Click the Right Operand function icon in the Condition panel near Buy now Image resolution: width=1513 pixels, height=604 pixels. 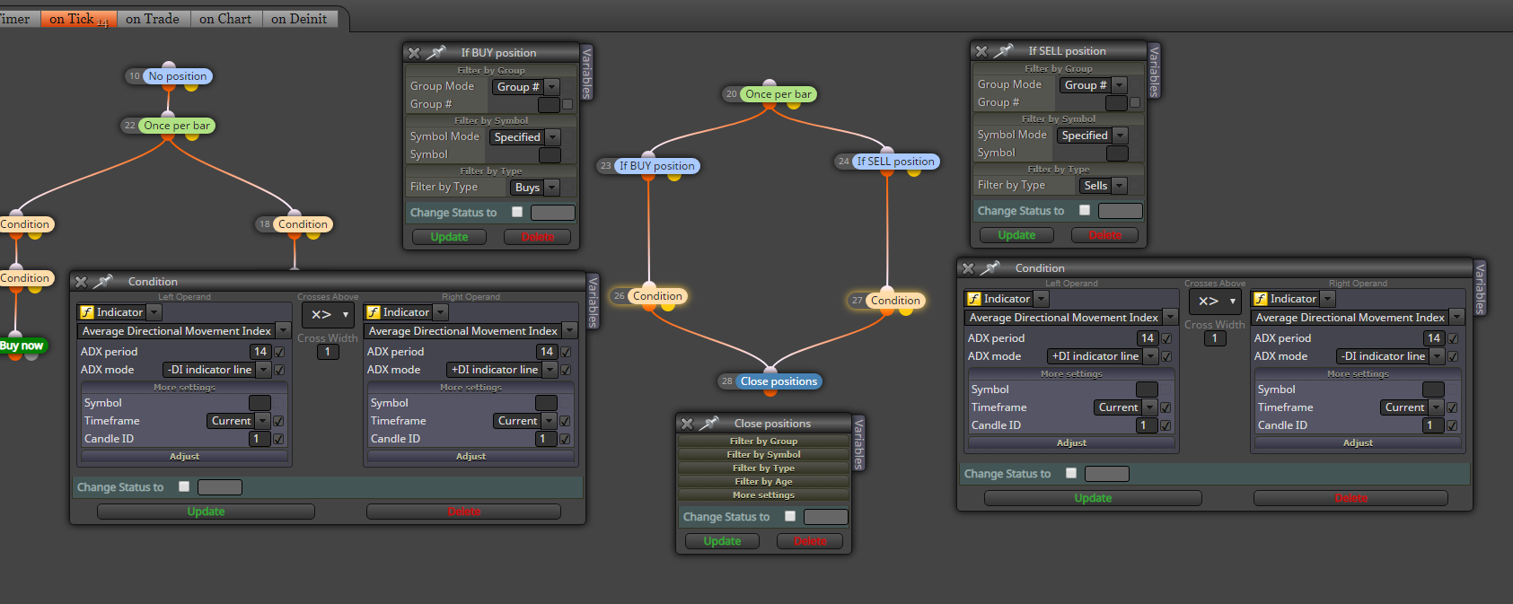coord(374,312)
